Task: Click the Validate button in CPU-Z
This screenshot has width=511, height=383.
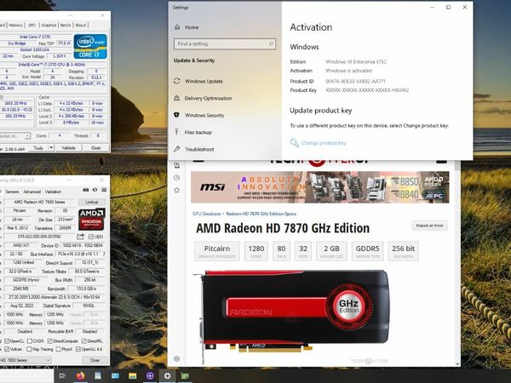Action: [x=68, y=148]
